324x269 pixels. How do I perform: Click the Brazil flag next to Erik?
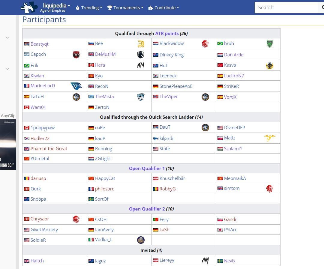27,65
